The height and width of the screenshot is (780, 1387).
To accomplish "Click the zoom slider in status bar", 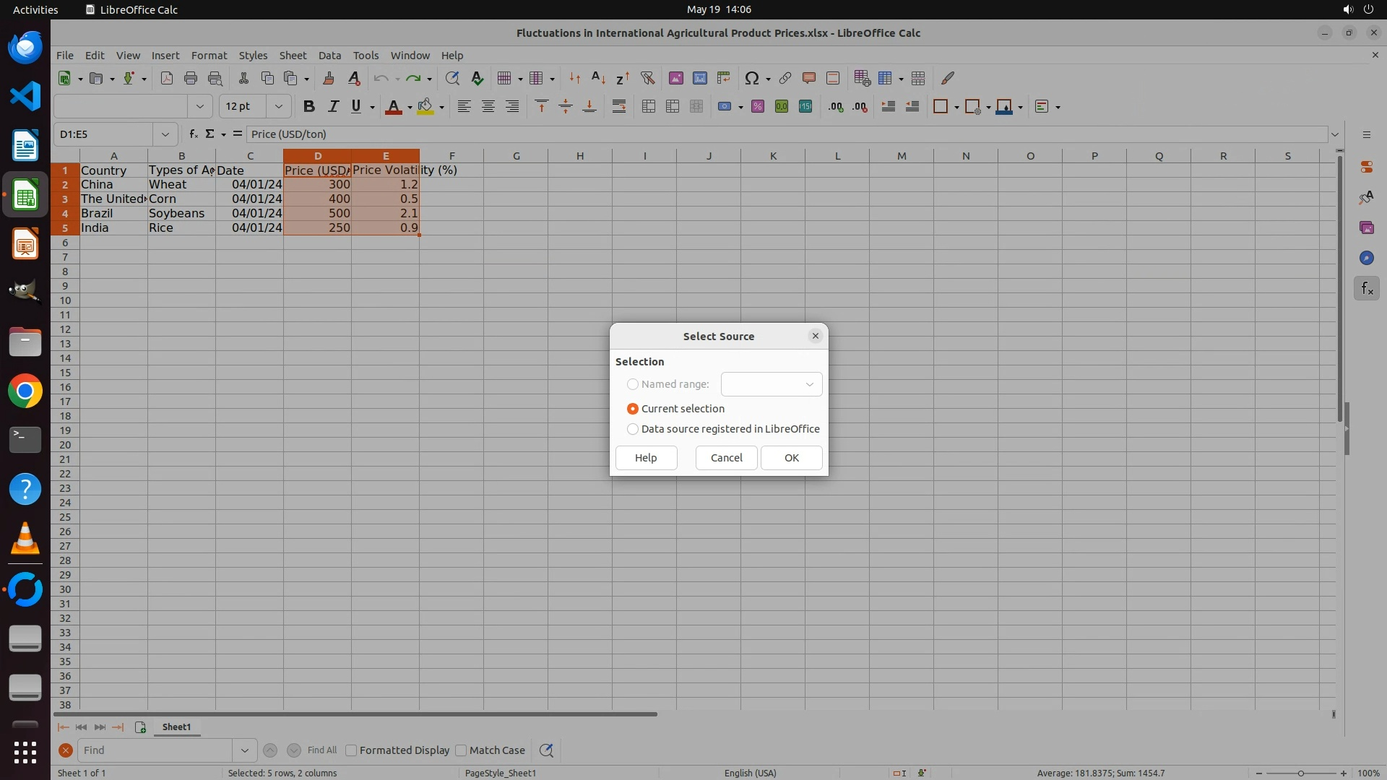I will [x=1301, y=773].
